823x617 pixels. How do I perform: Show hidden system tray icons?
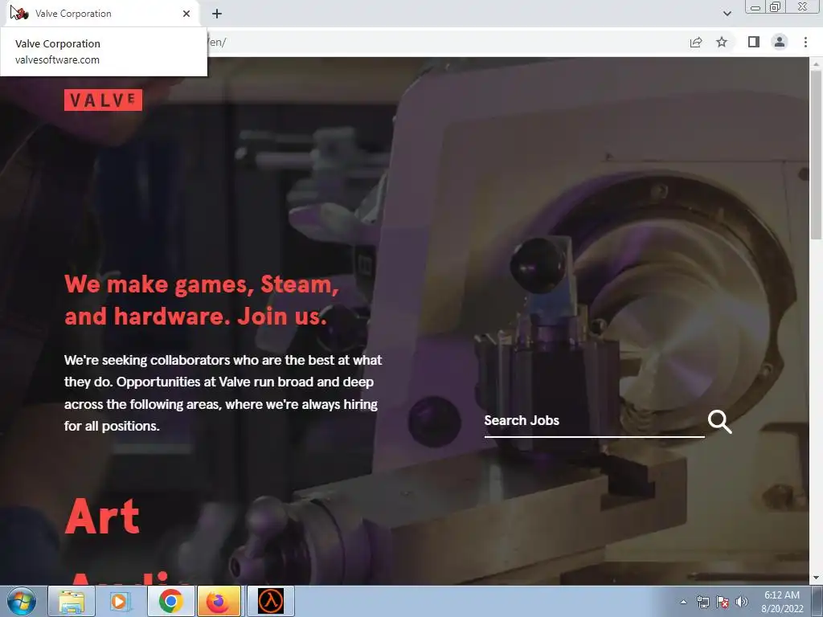point(683,602)
